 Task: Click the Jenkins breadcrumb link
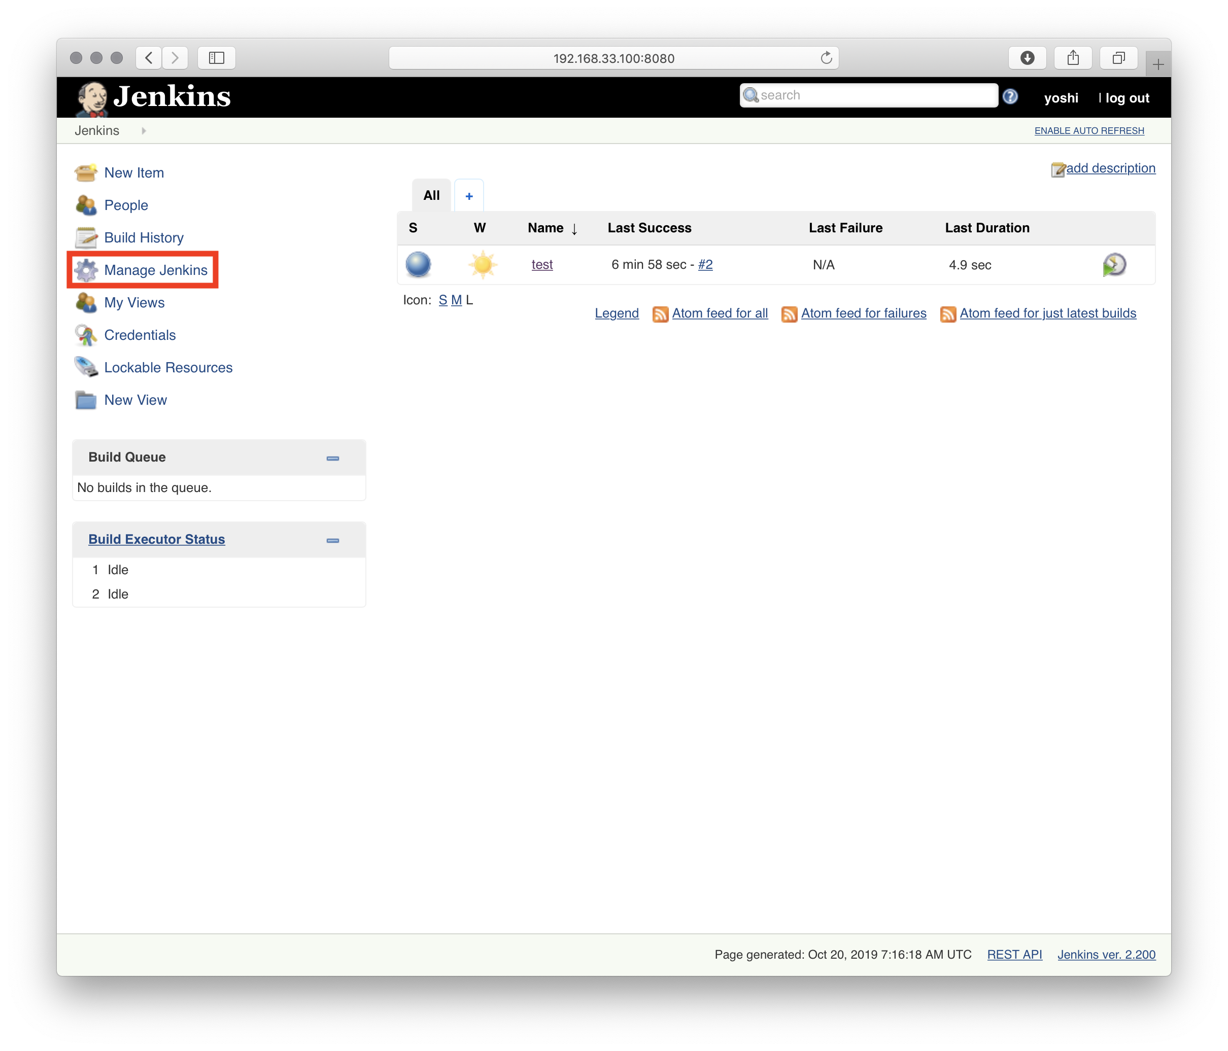[96, 131]
